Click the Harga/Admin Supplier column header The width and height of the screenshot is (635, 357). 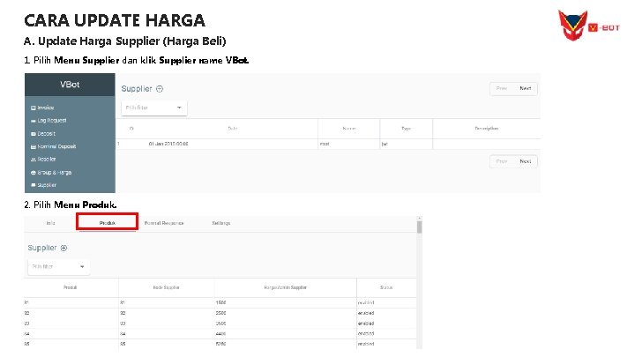(x=286, y=287)
